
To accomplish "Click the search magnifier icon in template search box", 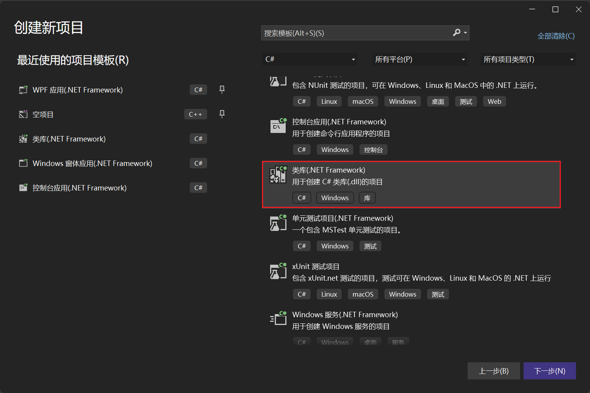I will tap(457, 33).
